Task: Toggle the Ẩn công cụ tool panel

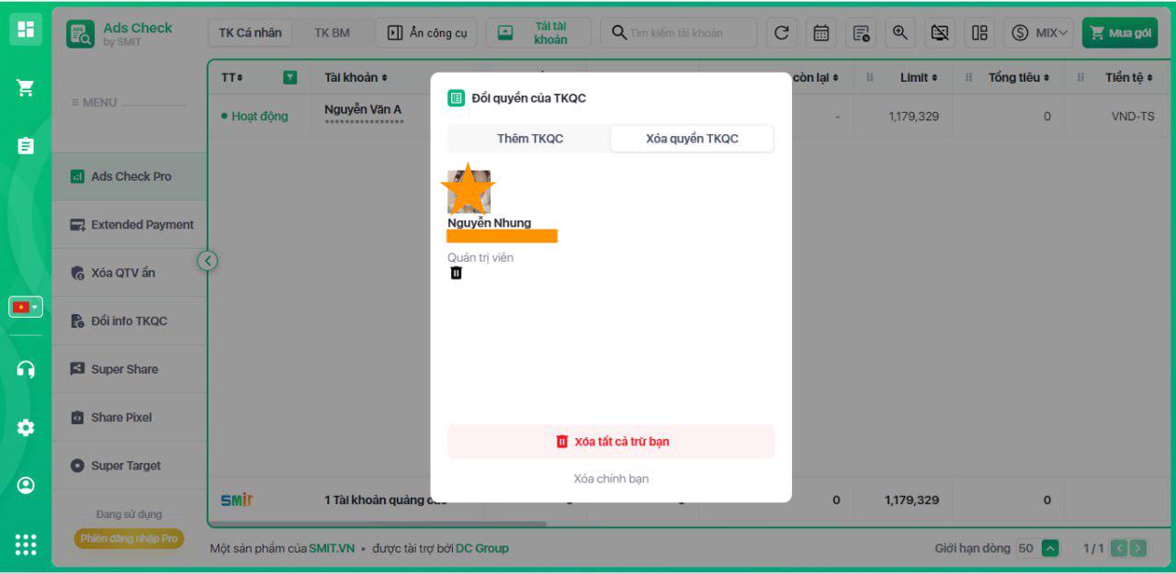Action: tap(427, 33)
